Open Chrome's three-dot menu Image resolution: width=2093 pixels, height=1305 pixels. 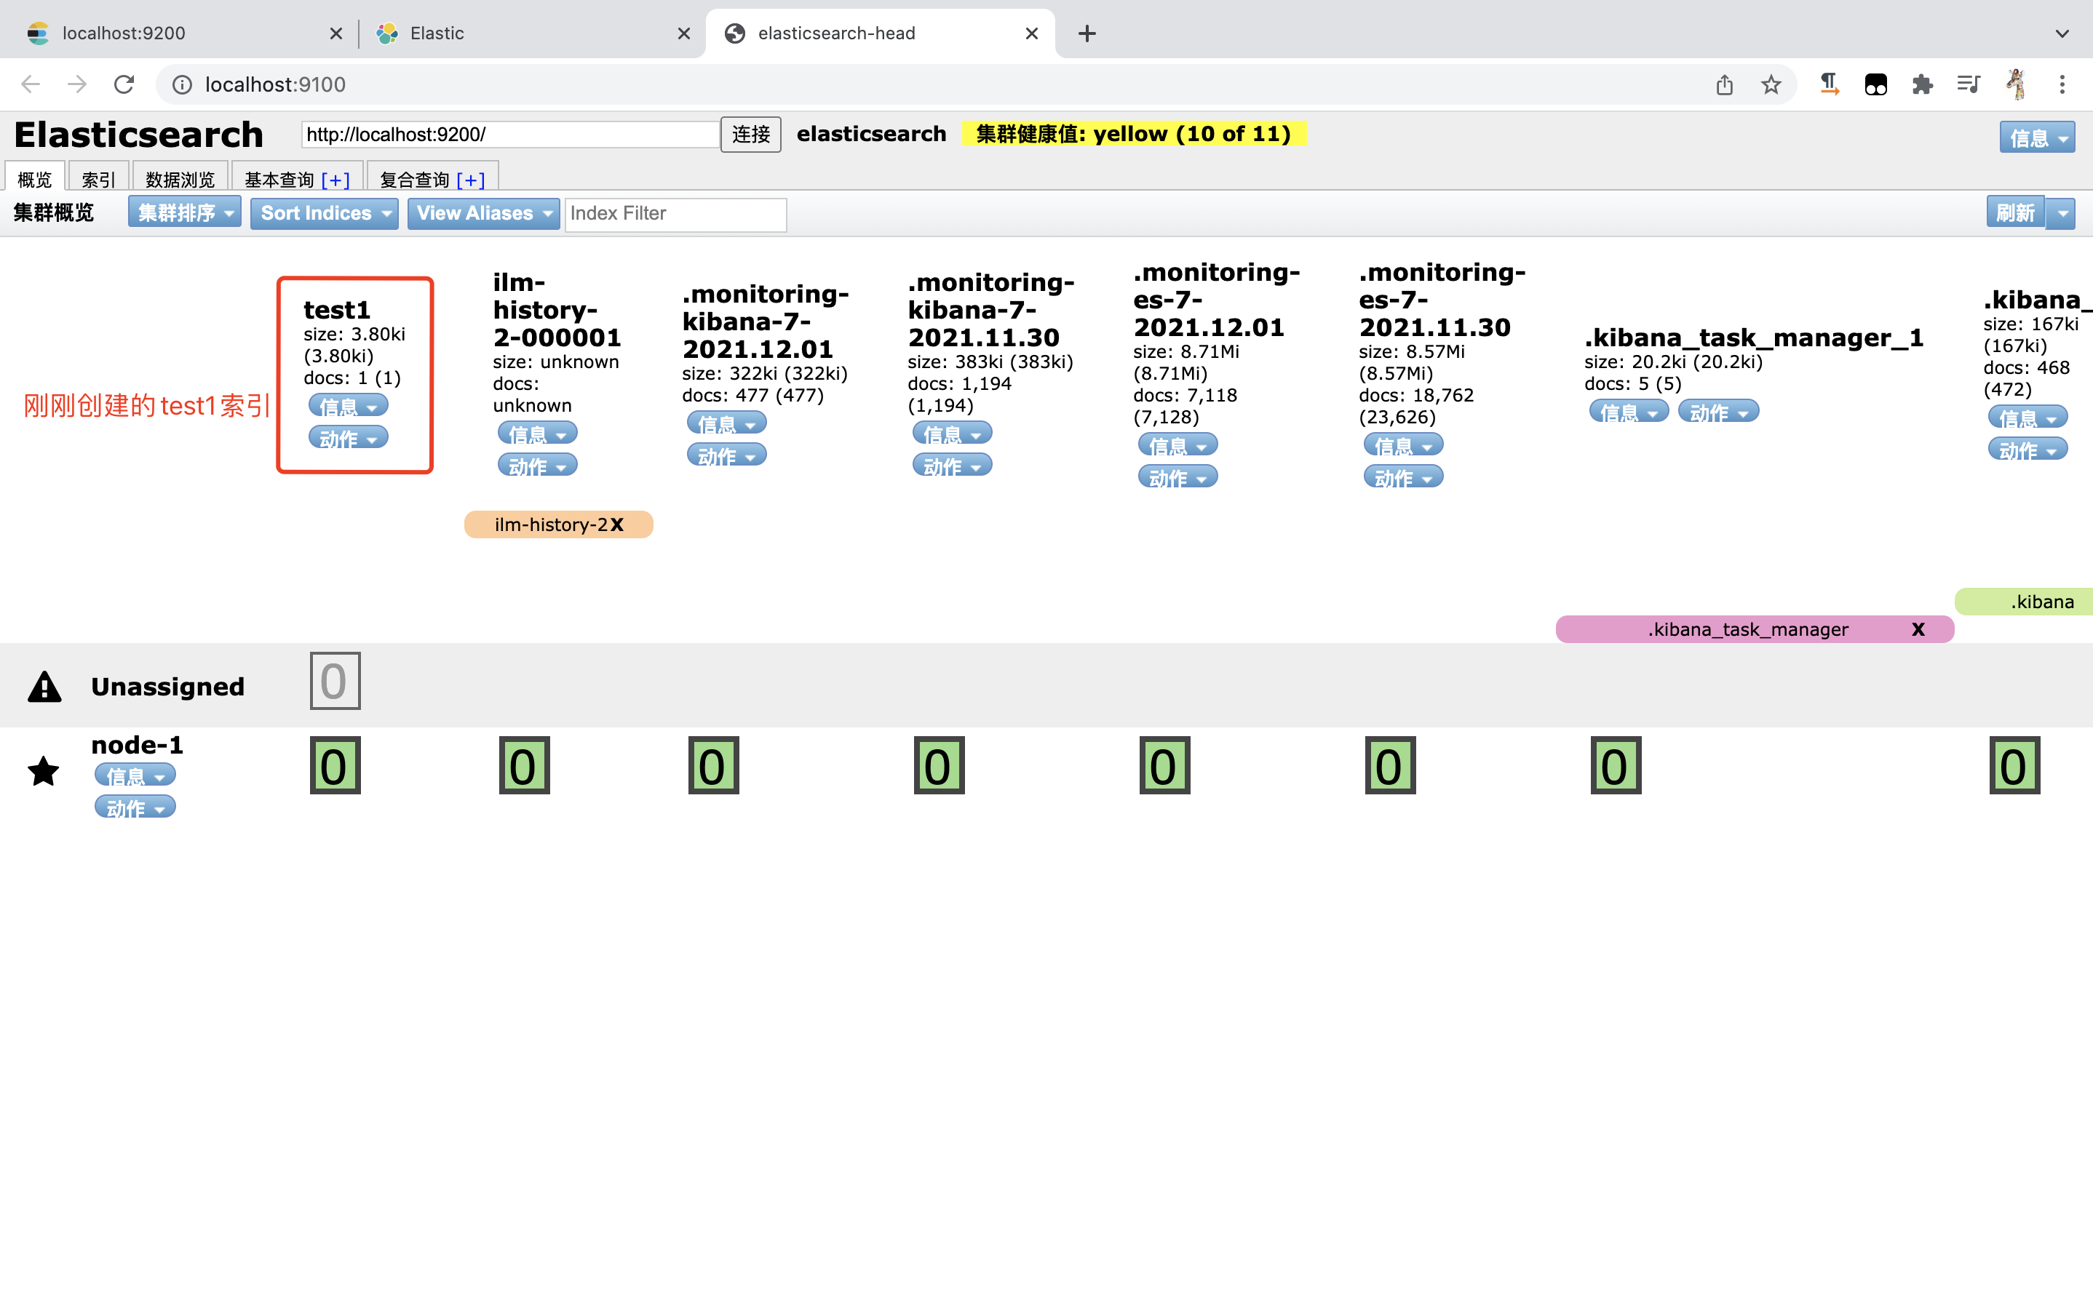(x=2062, y=84)
